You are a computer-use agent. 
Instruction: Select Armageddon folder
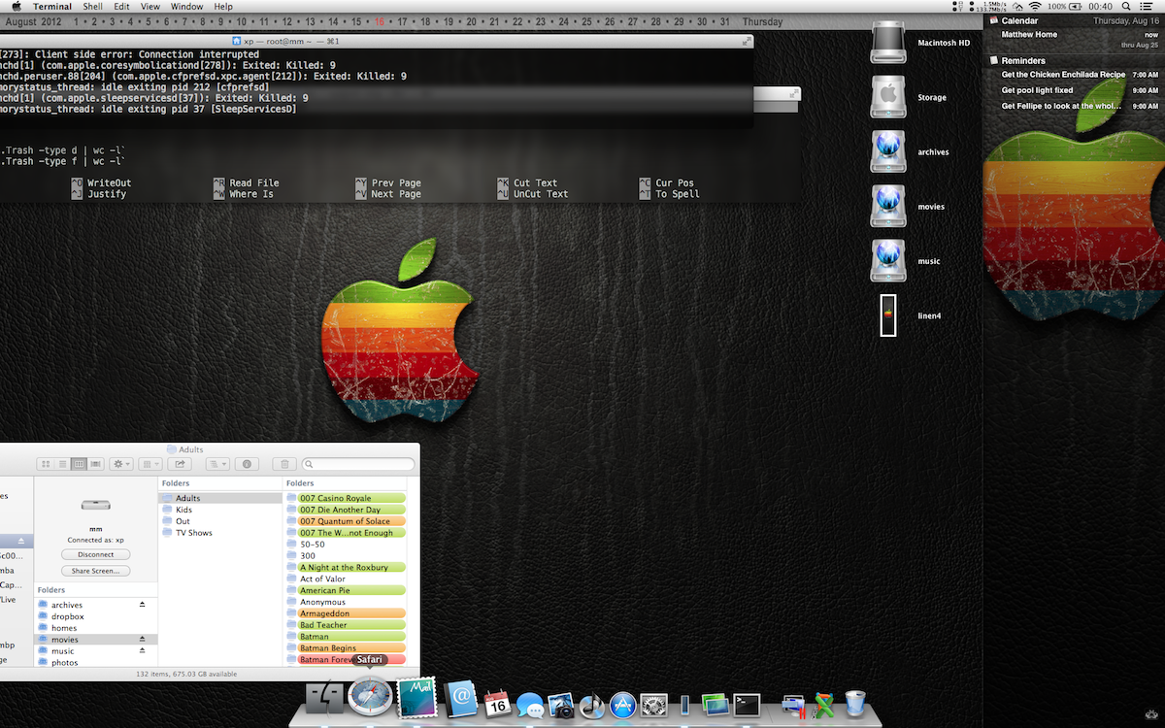coord(351,613)
